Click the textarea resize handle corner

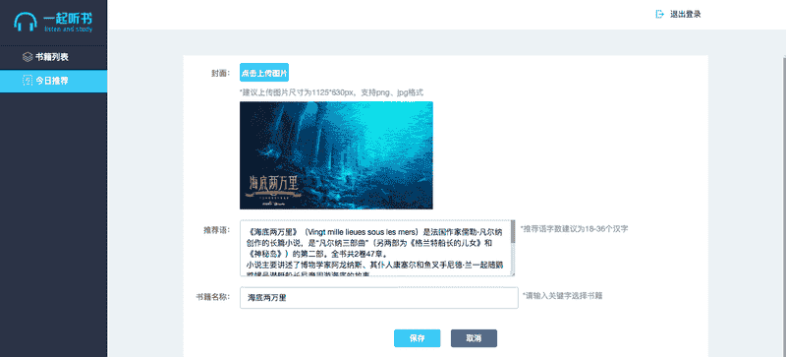pyautogui.click(x=512, y=273)
